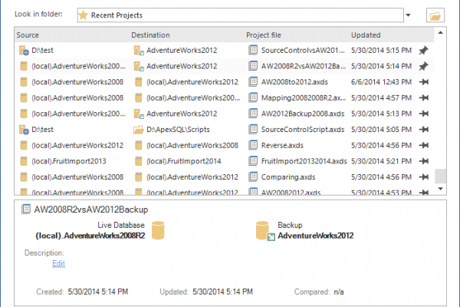Screen dimensions: 460x307
Task: Pin the SourceControlScript.axds project
Action: click(x=424, y=130)
